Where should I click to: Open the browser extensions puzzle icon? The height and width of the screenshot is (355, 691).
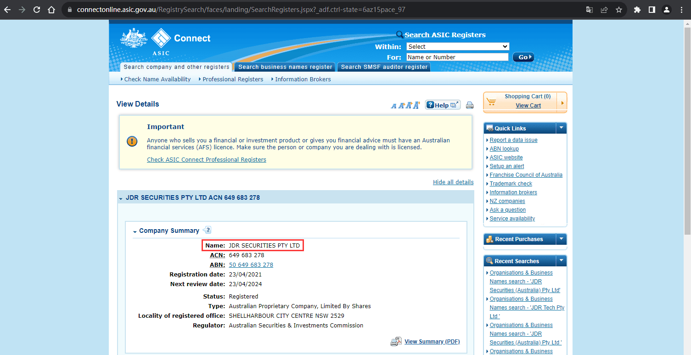tap(637, 10)
